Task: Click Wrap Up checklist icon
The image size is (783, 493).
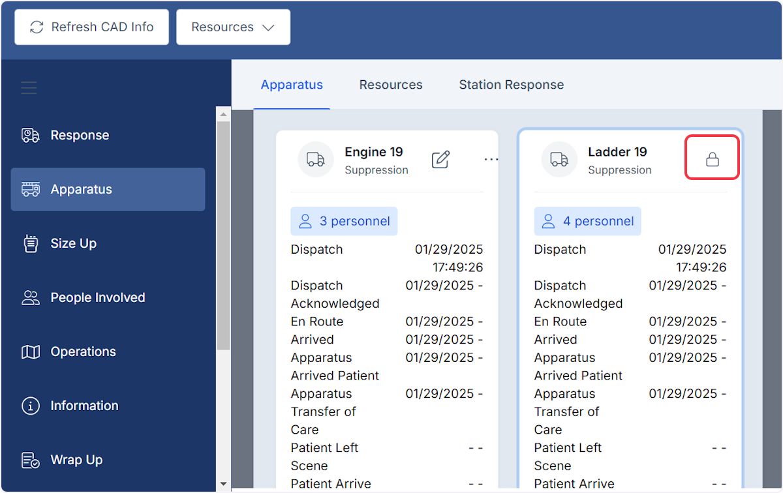Action: click(31, 460)
